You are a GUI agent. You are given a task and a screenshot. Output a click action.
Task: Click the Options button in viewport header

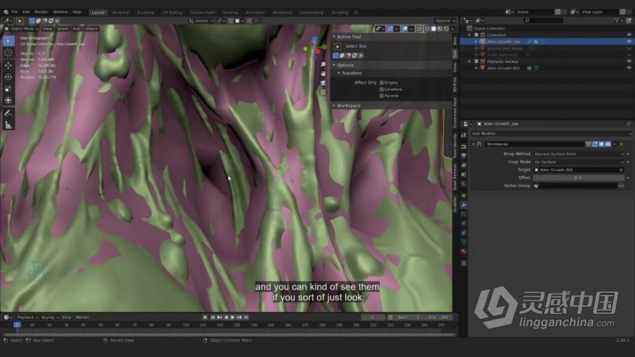point(445,20)
